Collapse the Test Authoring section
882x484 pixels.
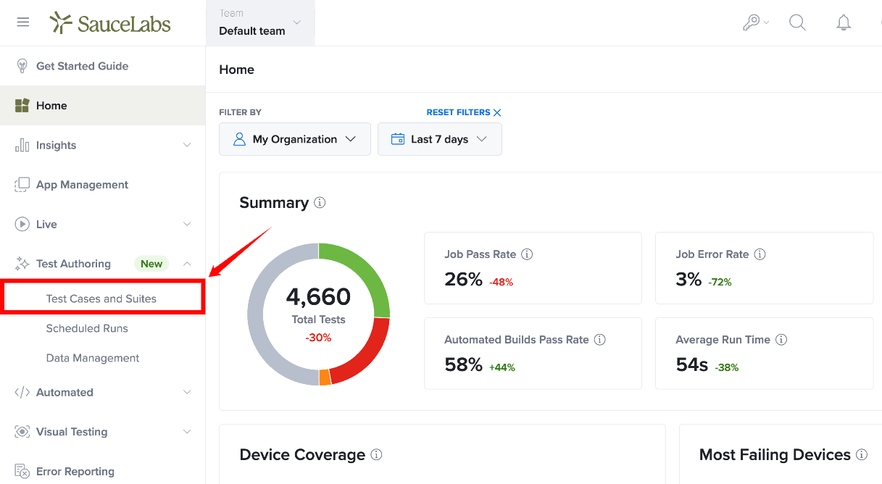(187, 264)
